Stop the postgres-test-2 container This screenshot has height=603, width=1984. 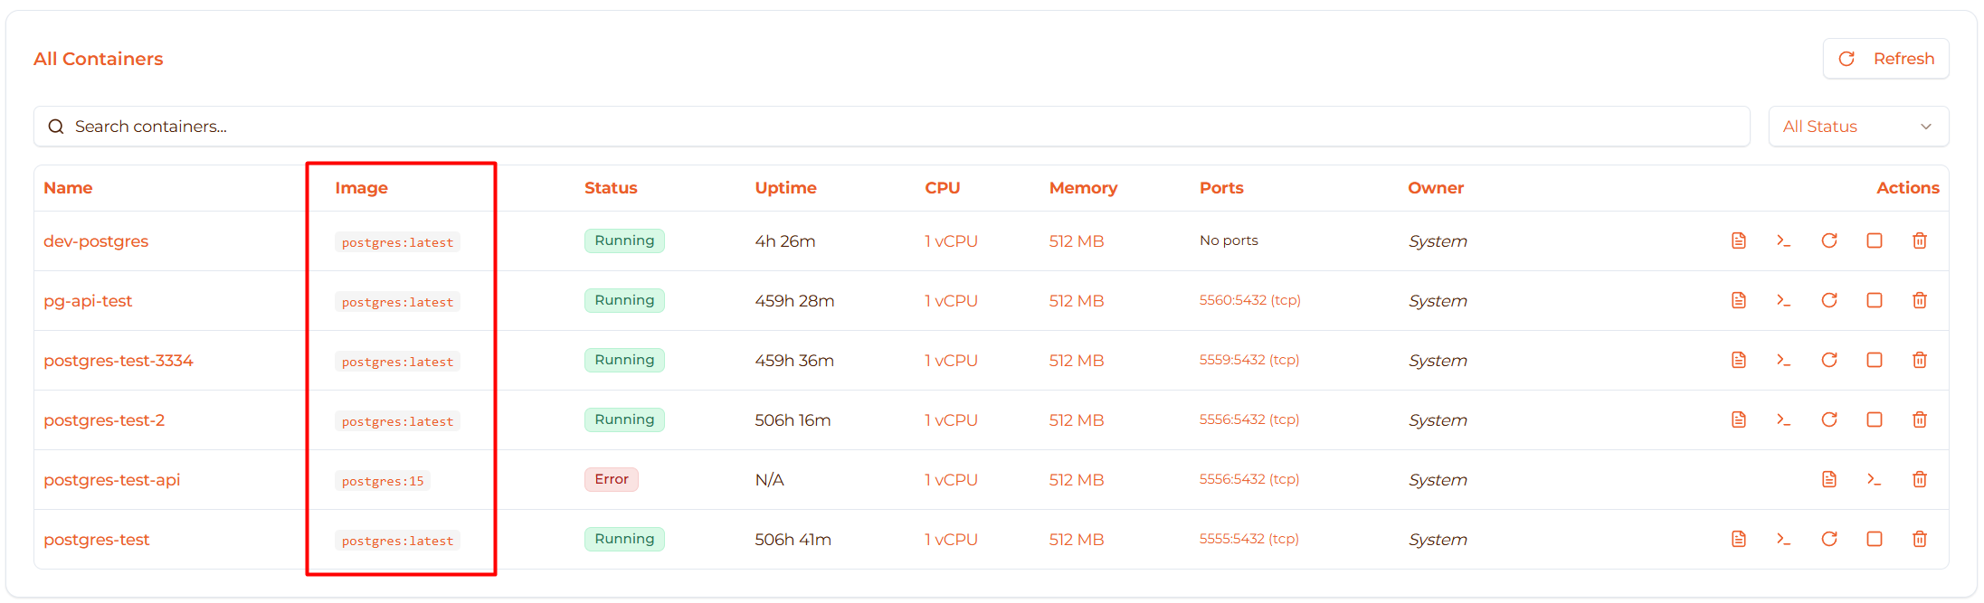1874,419
